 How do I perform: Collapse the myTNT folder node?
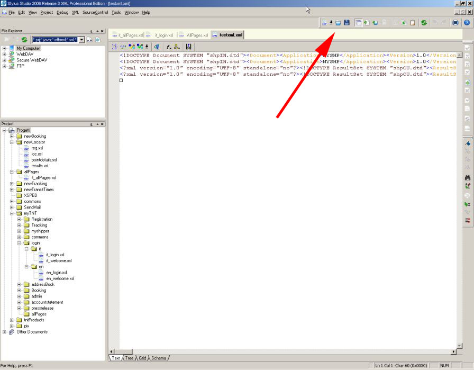(12, 213)
